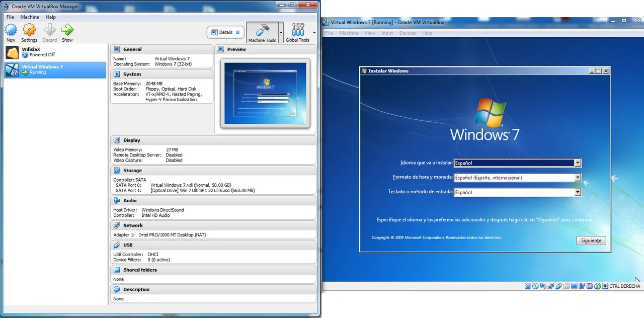Click the optical disc indicator in VM status bar
644x318 pixels.
[535, 286]
